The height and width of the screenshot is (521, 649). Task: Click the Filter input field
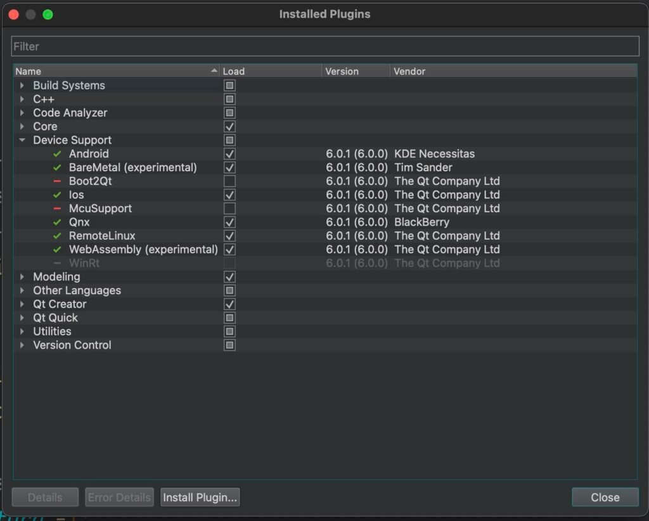pyautogui.click(x=325, y=46)
